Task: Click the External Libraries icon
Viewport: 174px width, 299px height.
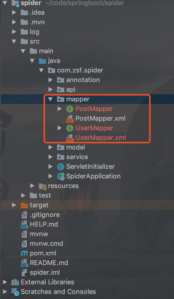Action: click(15, 282)
